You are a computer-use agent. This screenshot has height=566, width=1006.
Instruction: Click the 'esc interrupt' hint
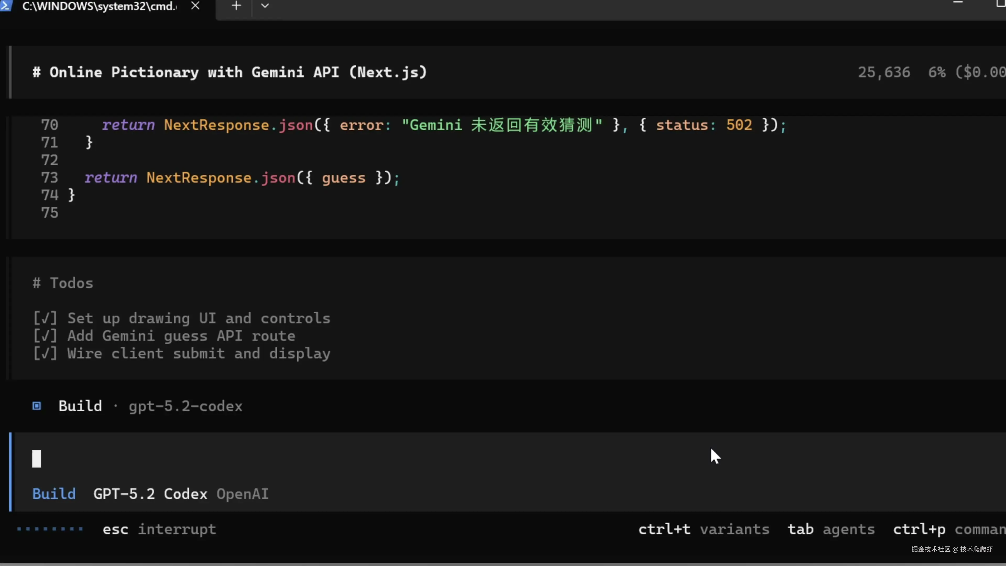point(159,529)
